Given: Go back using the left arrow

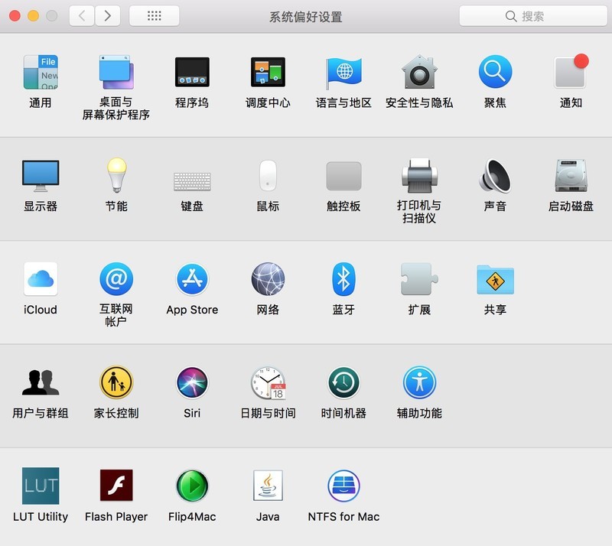Looking at the screenshot, I should point(82,16).
